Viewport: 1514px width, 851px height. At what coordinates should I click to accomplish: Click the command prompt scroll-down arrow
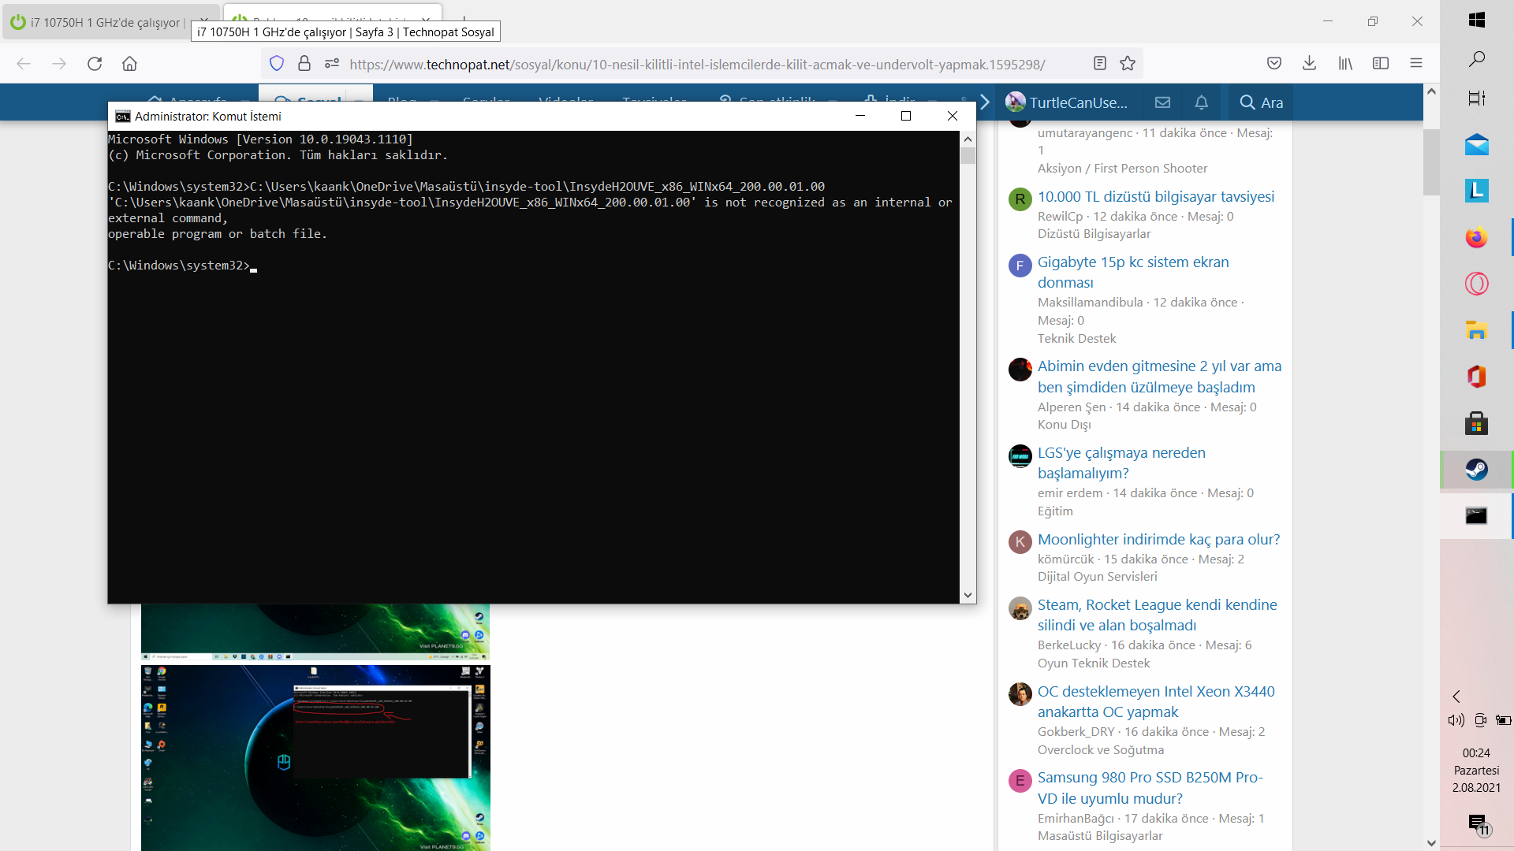point(968,596)
